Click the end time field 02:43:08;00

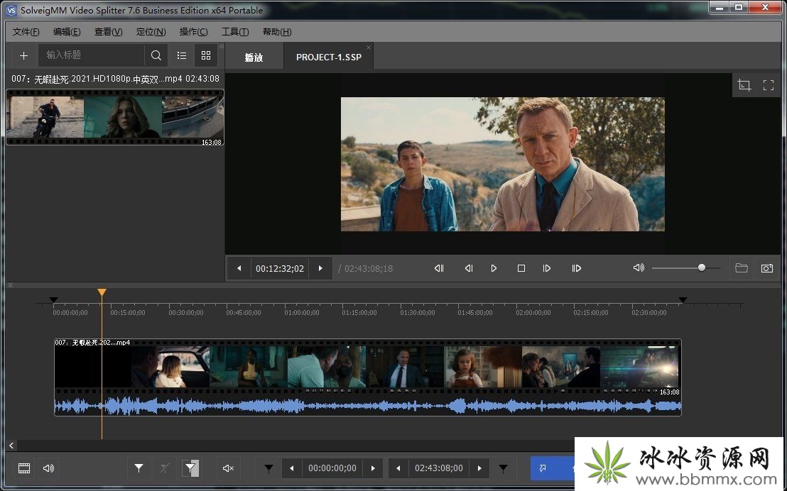[x=439, y=468]
